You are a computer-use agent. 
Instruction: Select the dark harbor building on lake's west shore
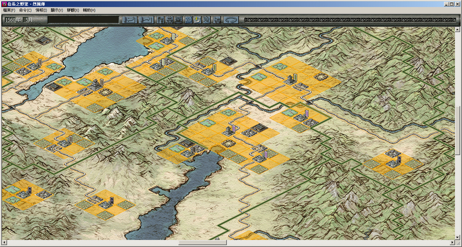[53, 87]
